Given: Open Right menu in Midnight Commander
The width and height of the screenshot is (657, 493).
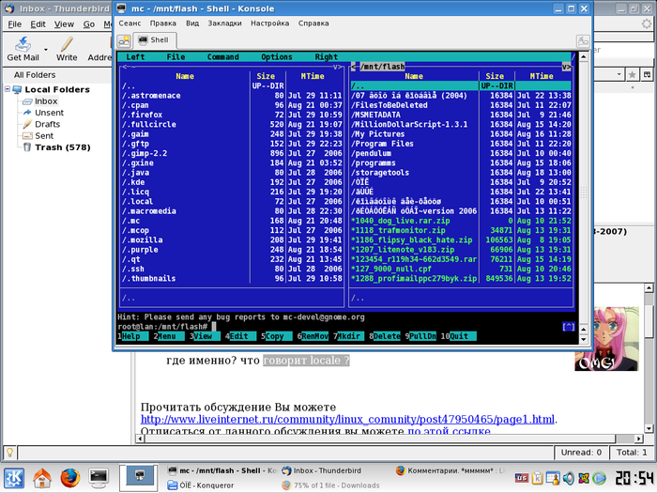Looking at the screenshot, I should (x=326, y=56).
